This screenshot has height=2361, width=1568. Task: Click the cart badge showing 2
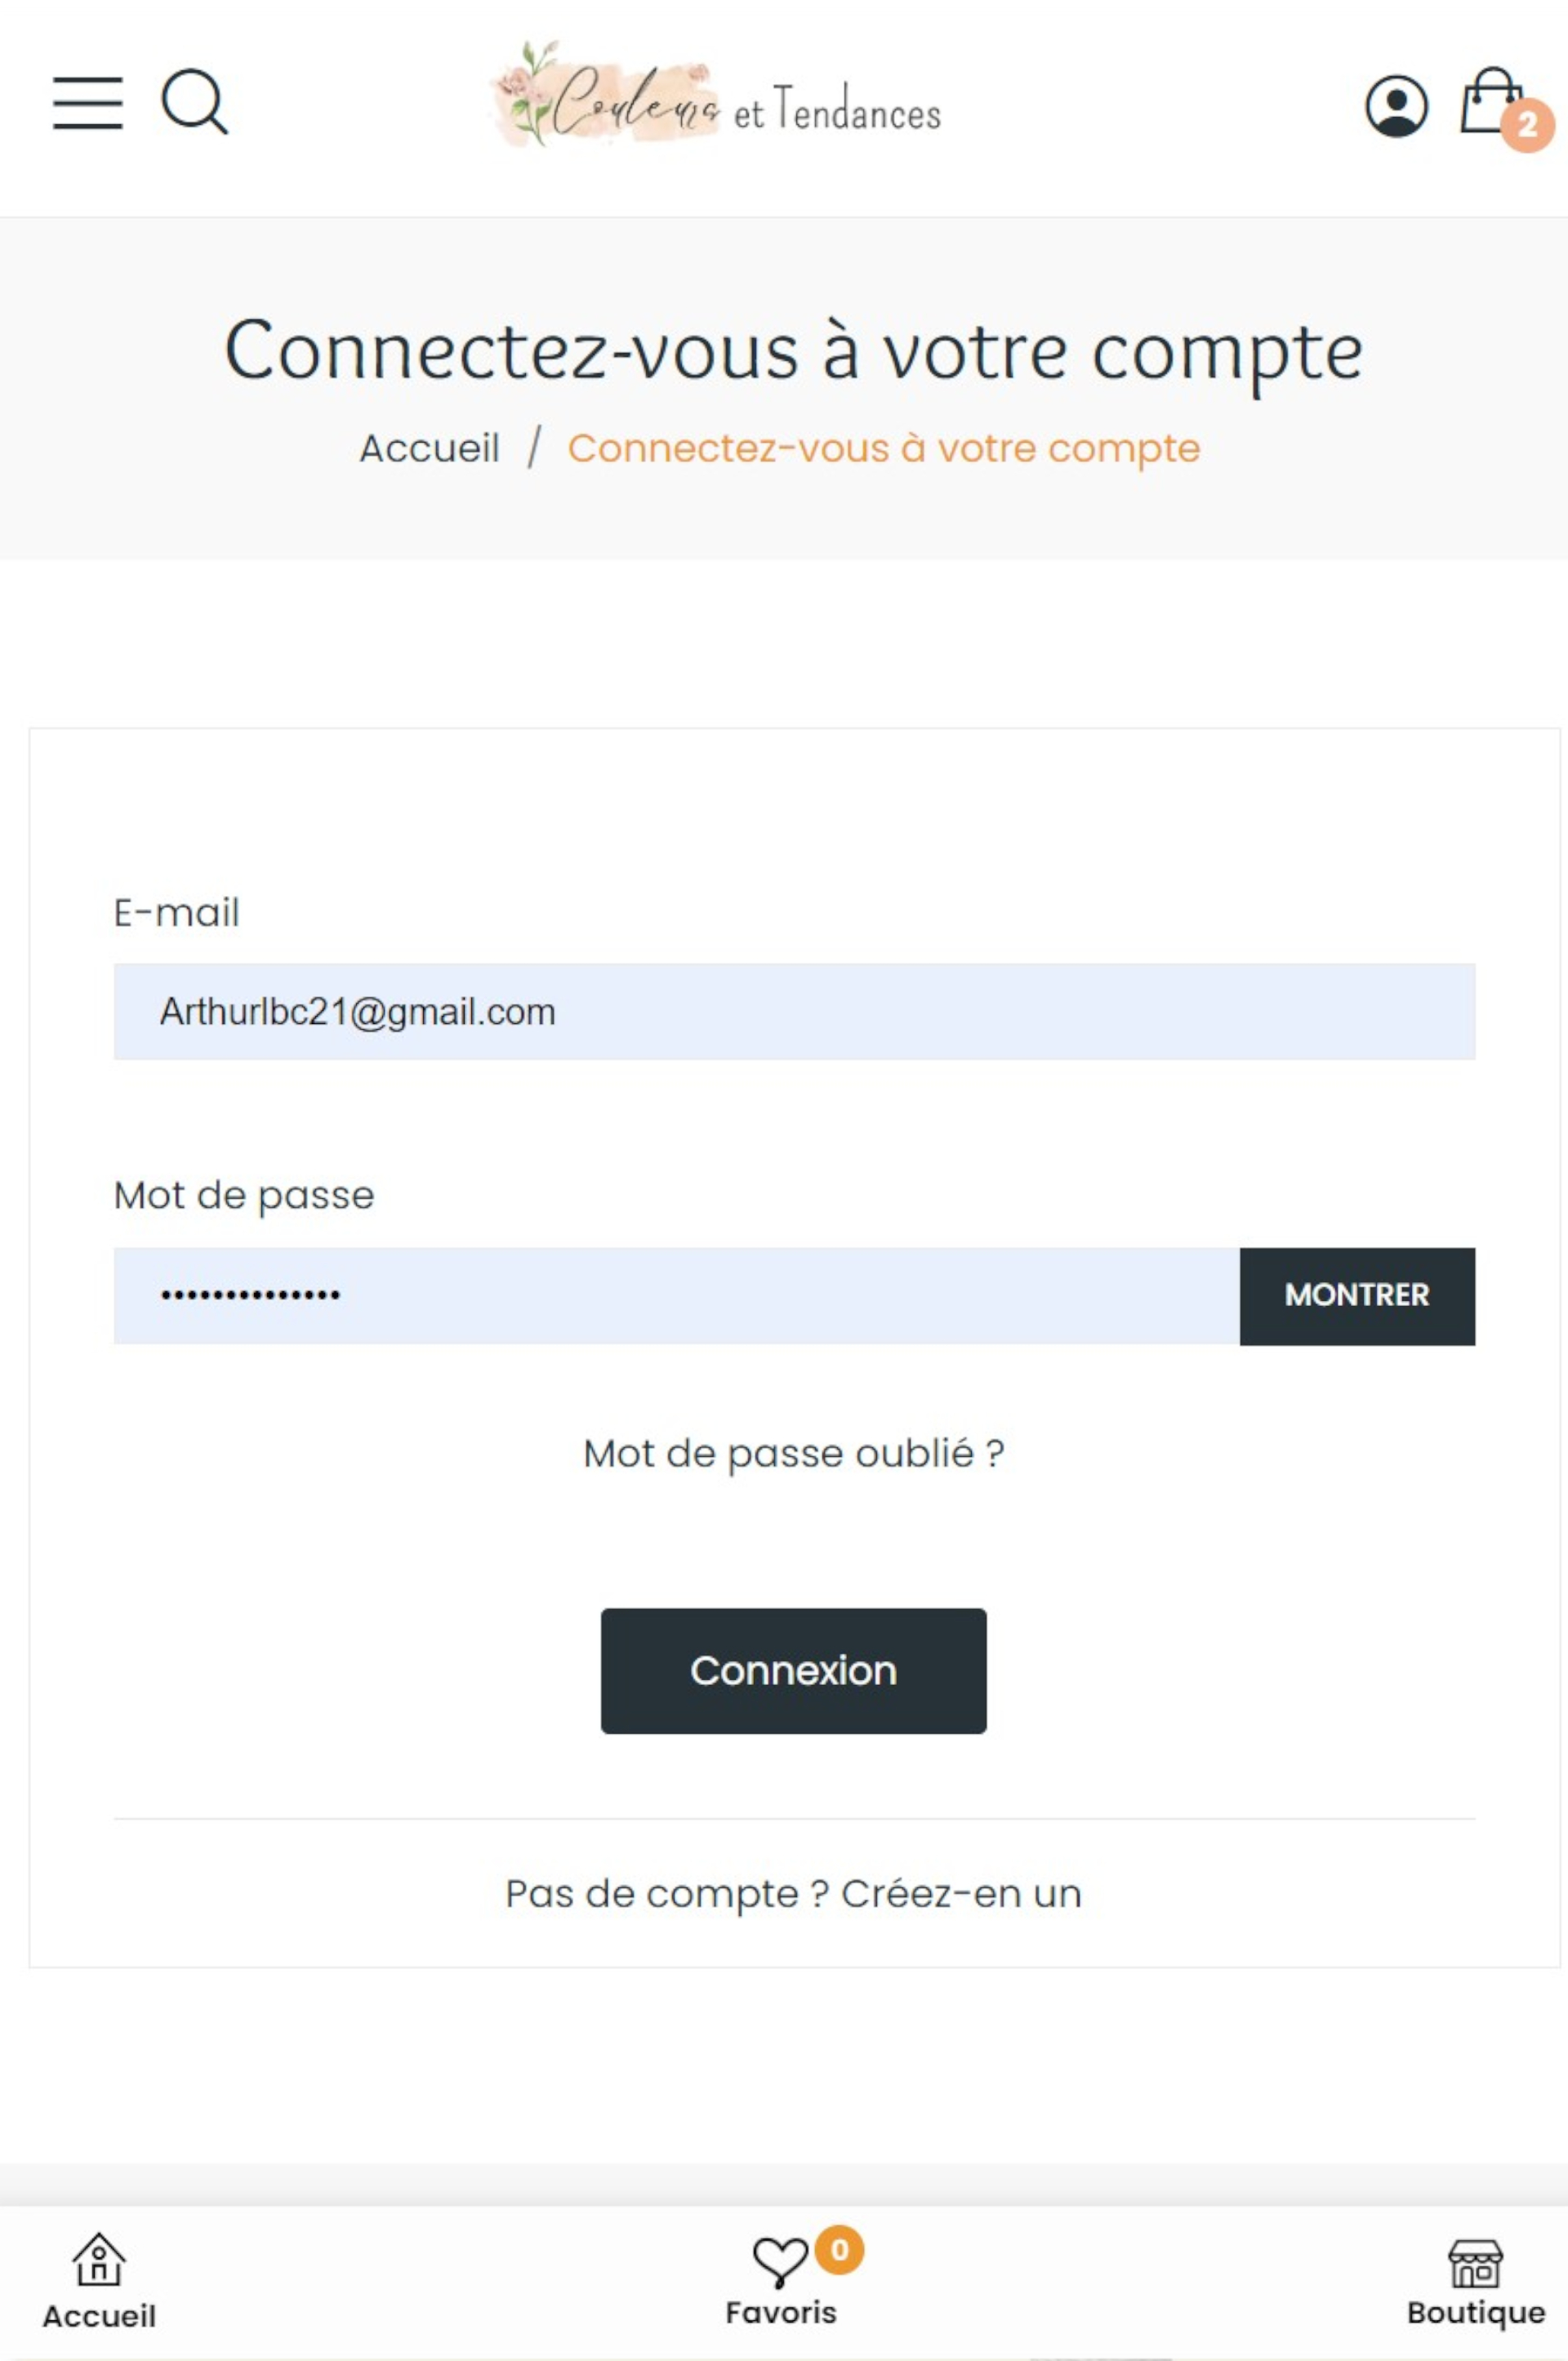[x=1527, y=126]
